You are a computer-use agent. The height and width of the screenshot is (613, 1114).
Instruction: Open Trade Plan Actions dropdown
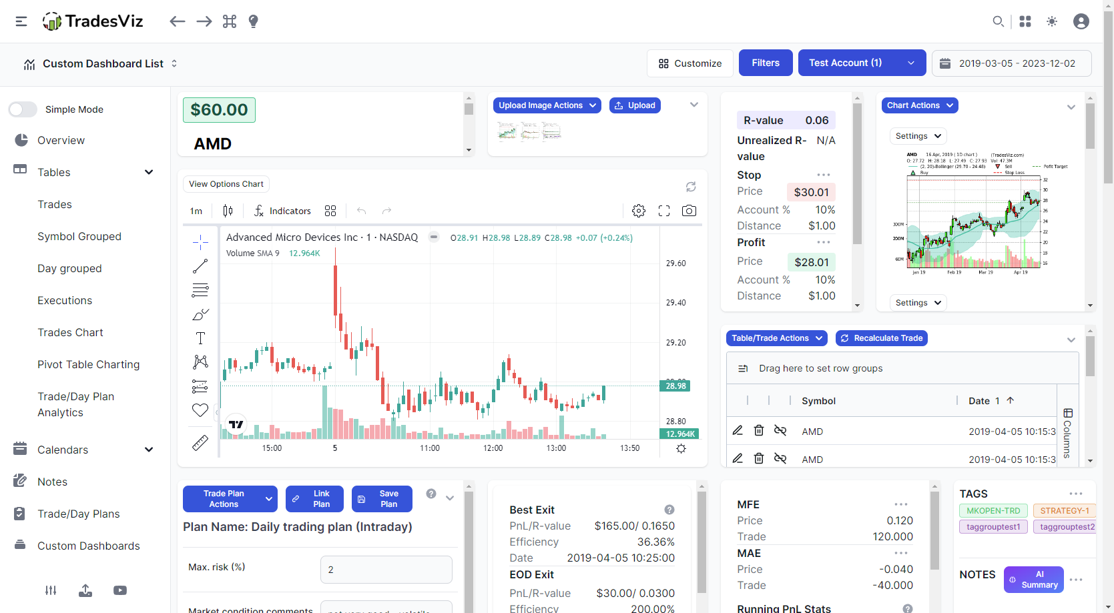pos(230,499)
